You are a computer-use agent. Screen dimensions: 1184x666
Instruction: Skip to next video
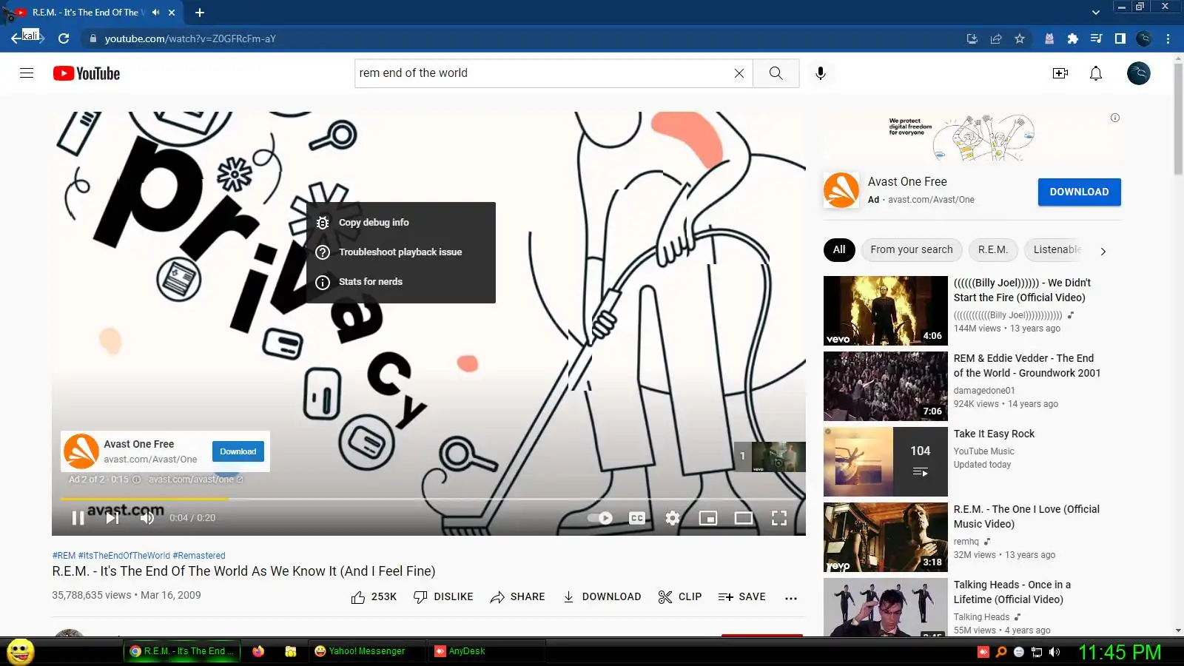click(112, 518)
